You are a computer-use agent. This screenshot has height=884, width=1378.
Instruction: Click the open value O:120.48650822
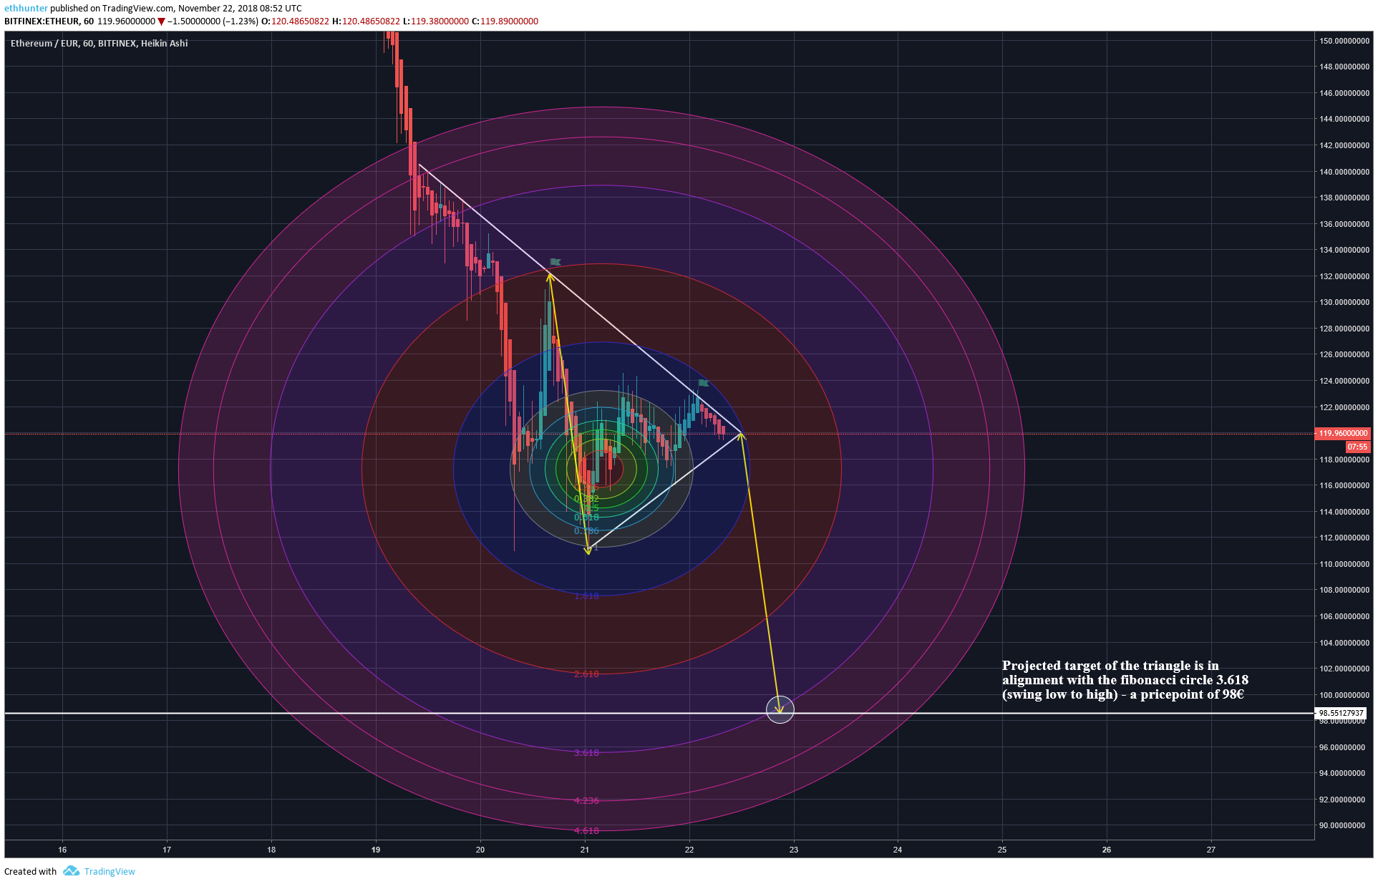[x=295, y=21]
